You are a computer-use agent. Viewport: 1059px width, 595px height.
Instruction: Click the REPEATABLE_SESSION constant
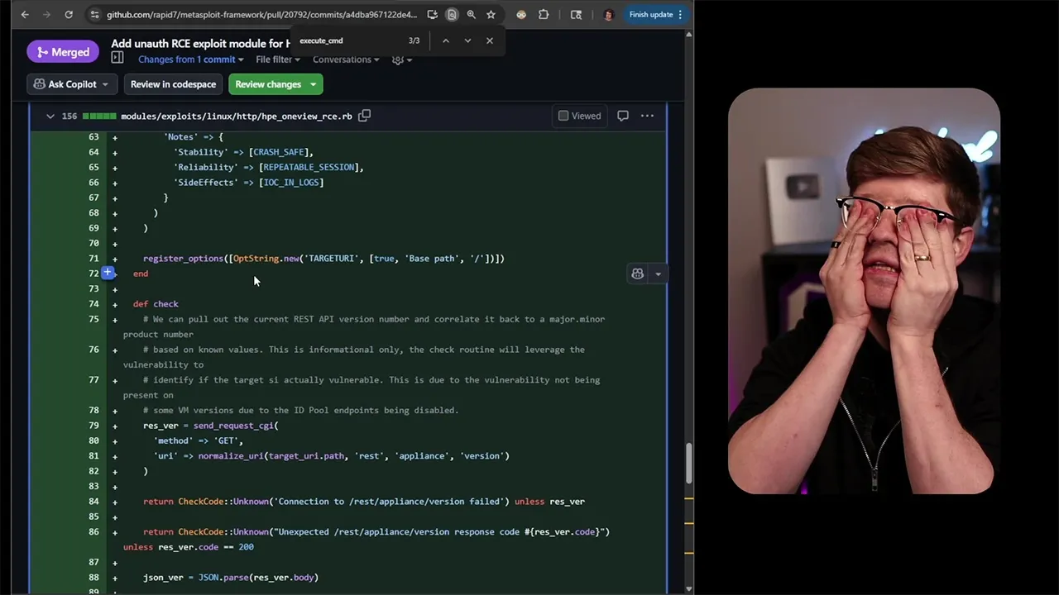308,167
